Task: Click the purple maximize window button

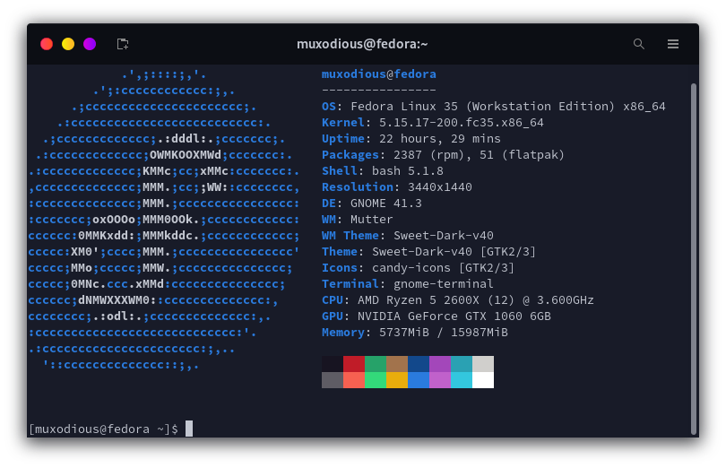Action: [90, 44]
